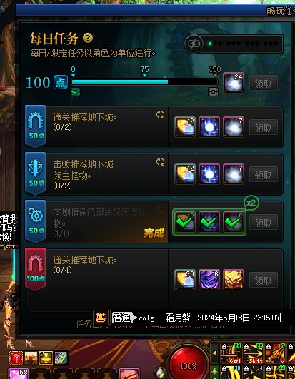Refresh the 击败推荐地下城领主怪物 mission

point(160,162)
